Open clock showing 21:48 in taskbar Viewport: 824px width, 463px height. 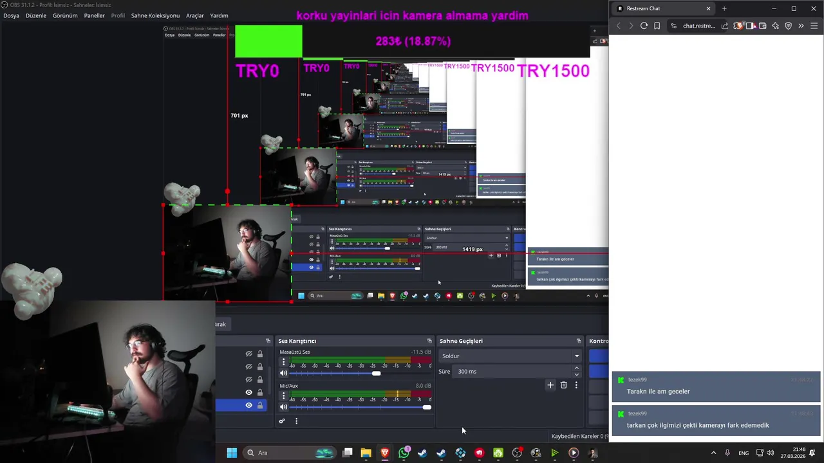[x=792, y=453]
